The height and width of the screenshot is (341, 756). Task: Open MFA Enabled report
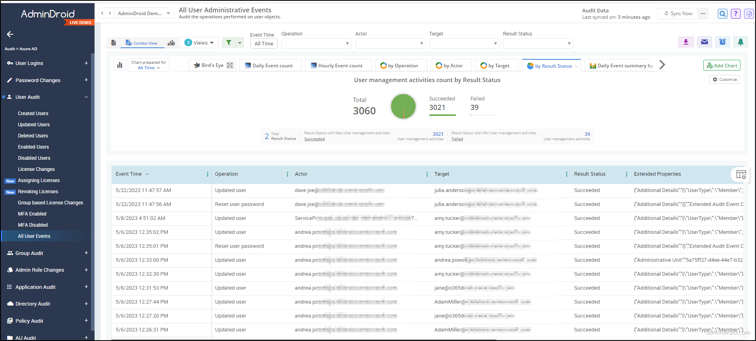tap(32, 214)
